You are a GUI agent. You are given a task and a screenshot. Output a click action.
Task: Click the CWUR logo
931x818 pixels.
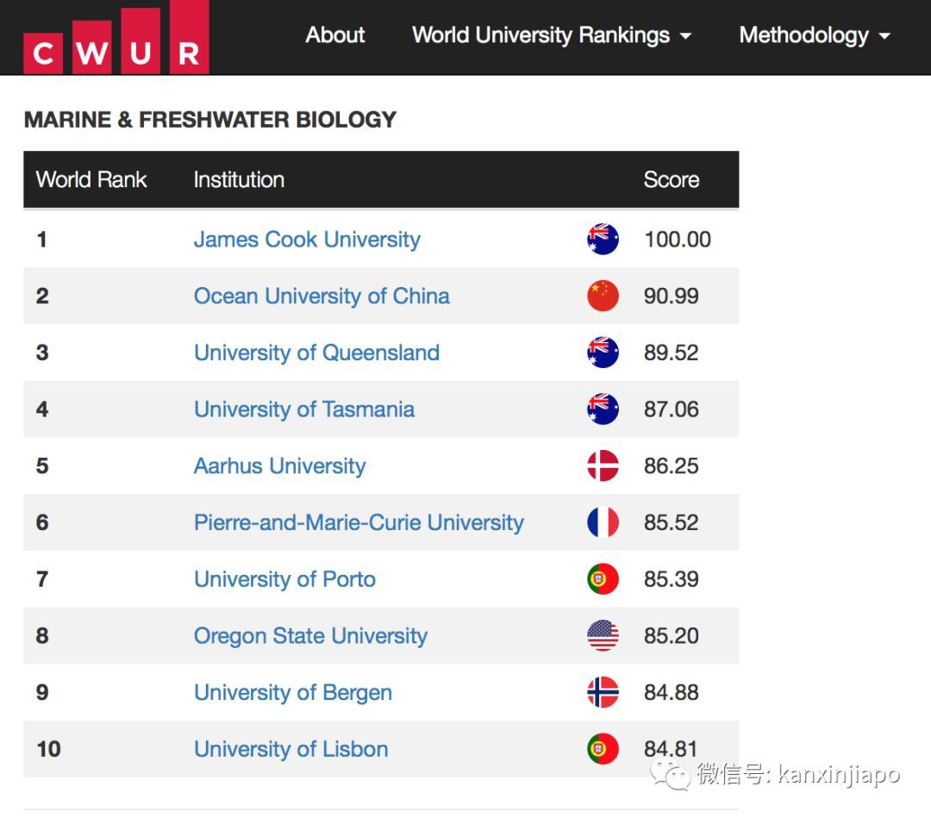click(116, 39)
